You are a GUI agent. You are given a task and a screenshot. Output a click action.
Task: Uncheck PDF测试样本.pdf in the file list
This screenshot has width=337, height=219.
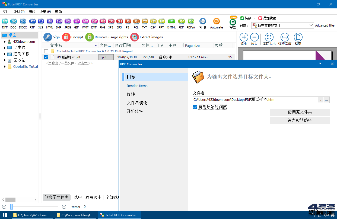pyautogui.click(x=46, y=57)
